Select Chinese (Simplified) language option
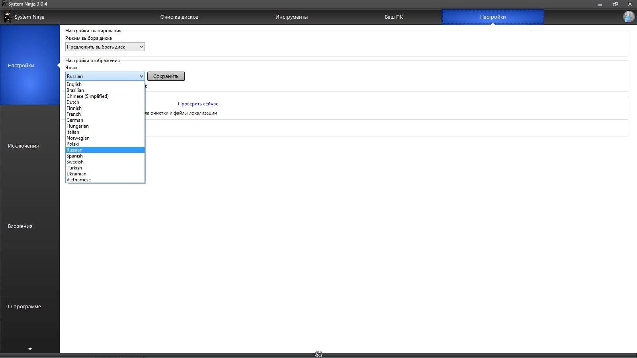 point(105,96)
